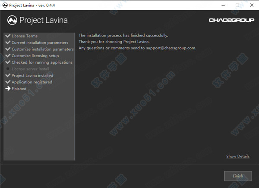Viewport: 259px width, 188px height.
Task: Select the Application registered step
Action: (x=32, y=82)
